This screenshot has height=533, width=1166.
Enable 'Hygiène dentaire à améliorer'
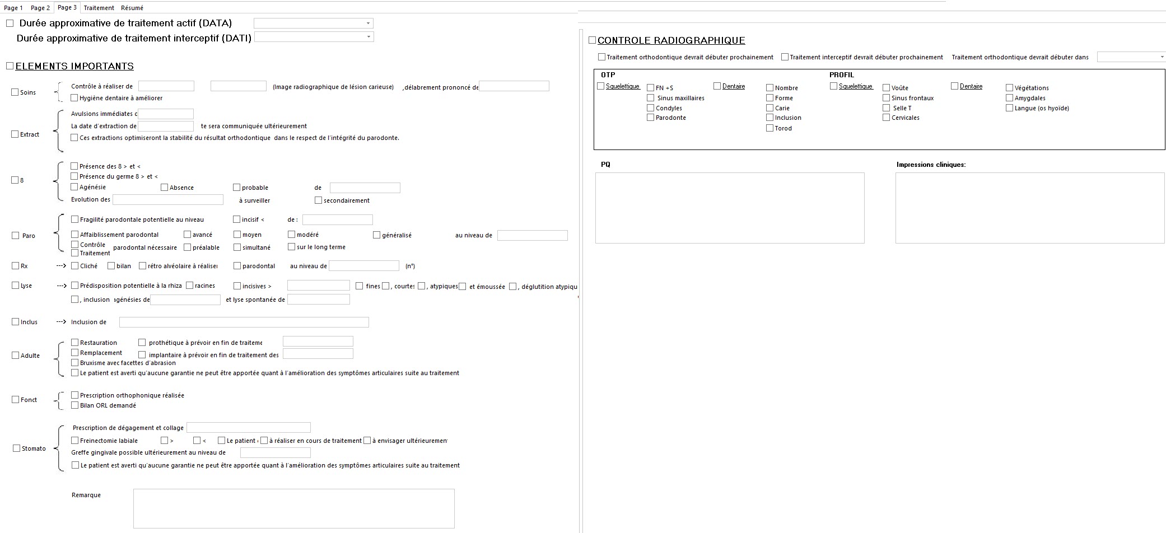[x=74, y=97]
